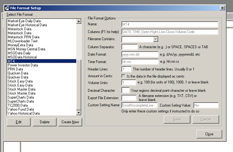Image resolution: width=233 pixels, height=152 pixels.
Task: Click the Column Separator field
Action: [x=129, y=47]
